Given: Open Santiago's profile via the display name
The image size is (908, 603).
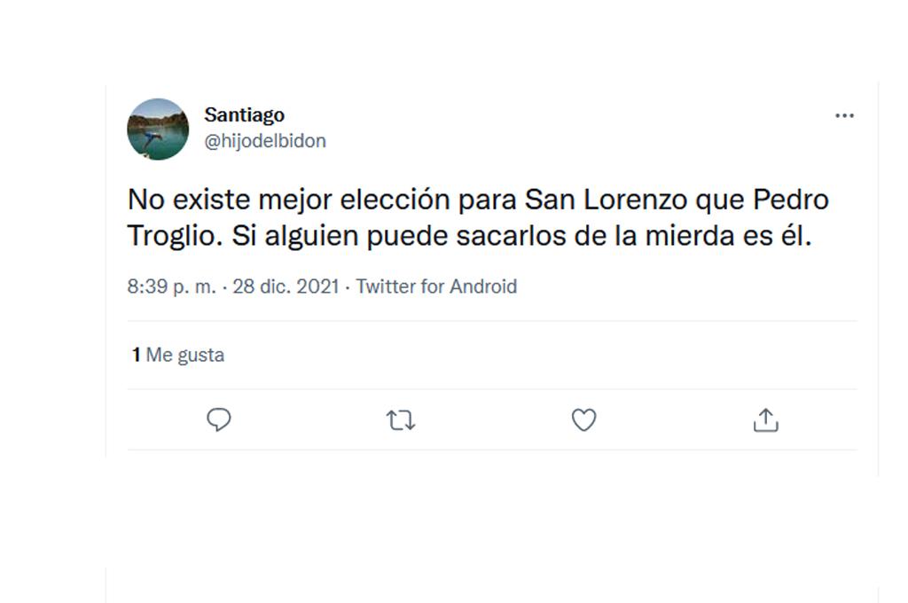Looking at the screenshot, I should [x=244, y=114].
